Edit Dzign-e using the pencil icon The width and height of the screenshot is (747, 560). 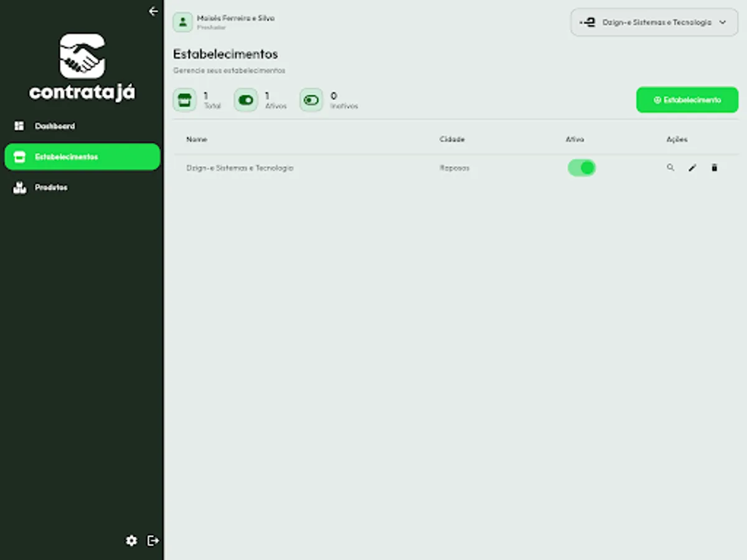point(692,168)
